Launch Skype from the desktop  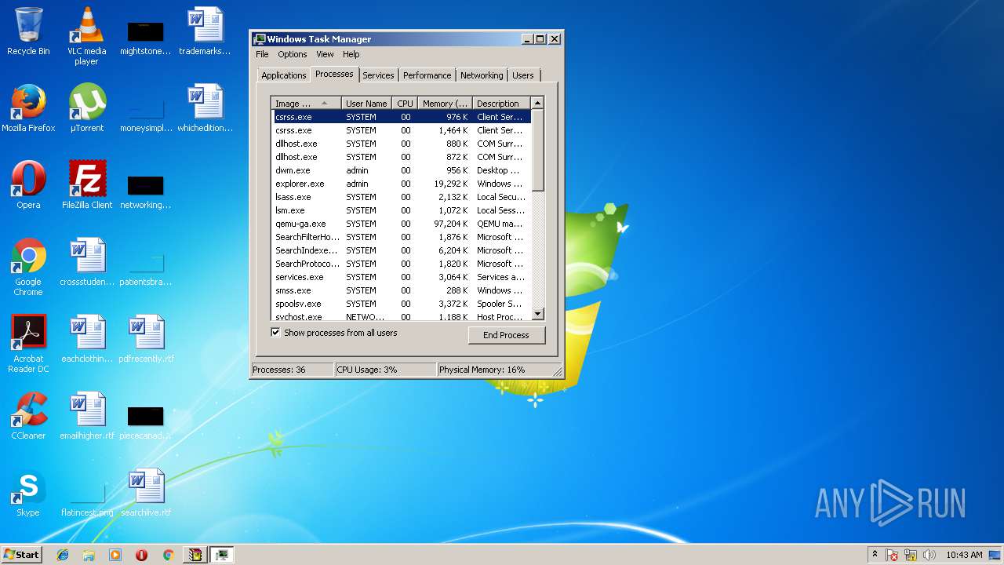point(28,493)
